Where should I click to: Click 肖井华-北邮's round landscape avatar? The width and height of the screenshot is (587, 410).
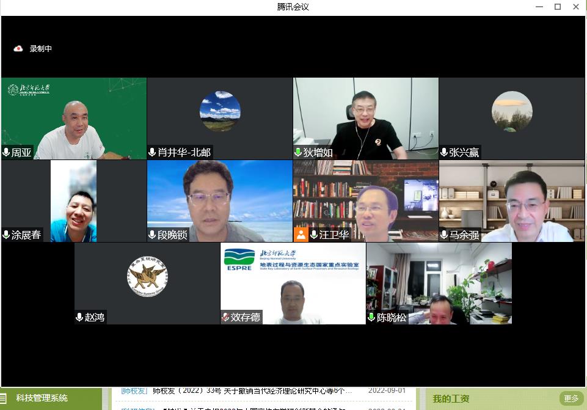(220, 111)
